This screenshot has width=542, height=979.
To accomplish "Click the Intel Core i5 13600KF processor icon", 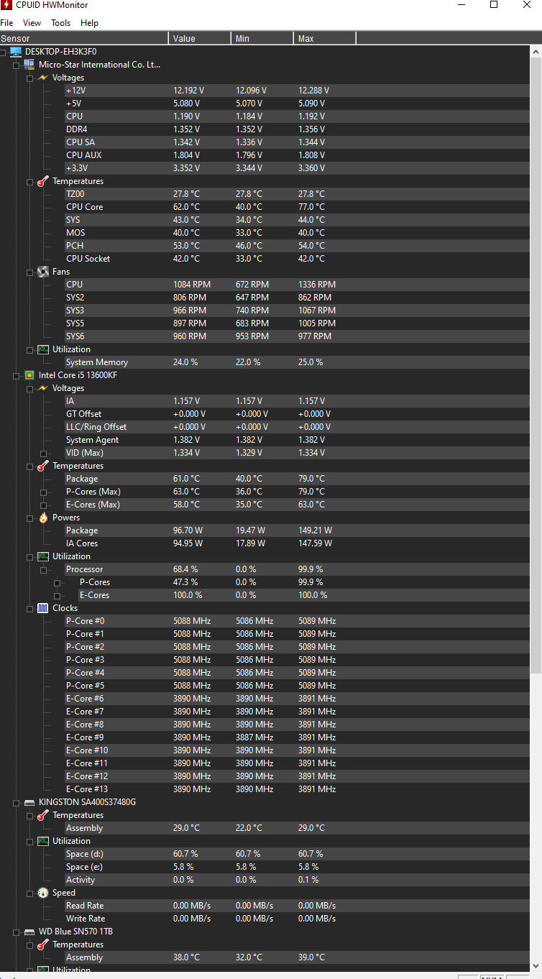I will (29, 375).
